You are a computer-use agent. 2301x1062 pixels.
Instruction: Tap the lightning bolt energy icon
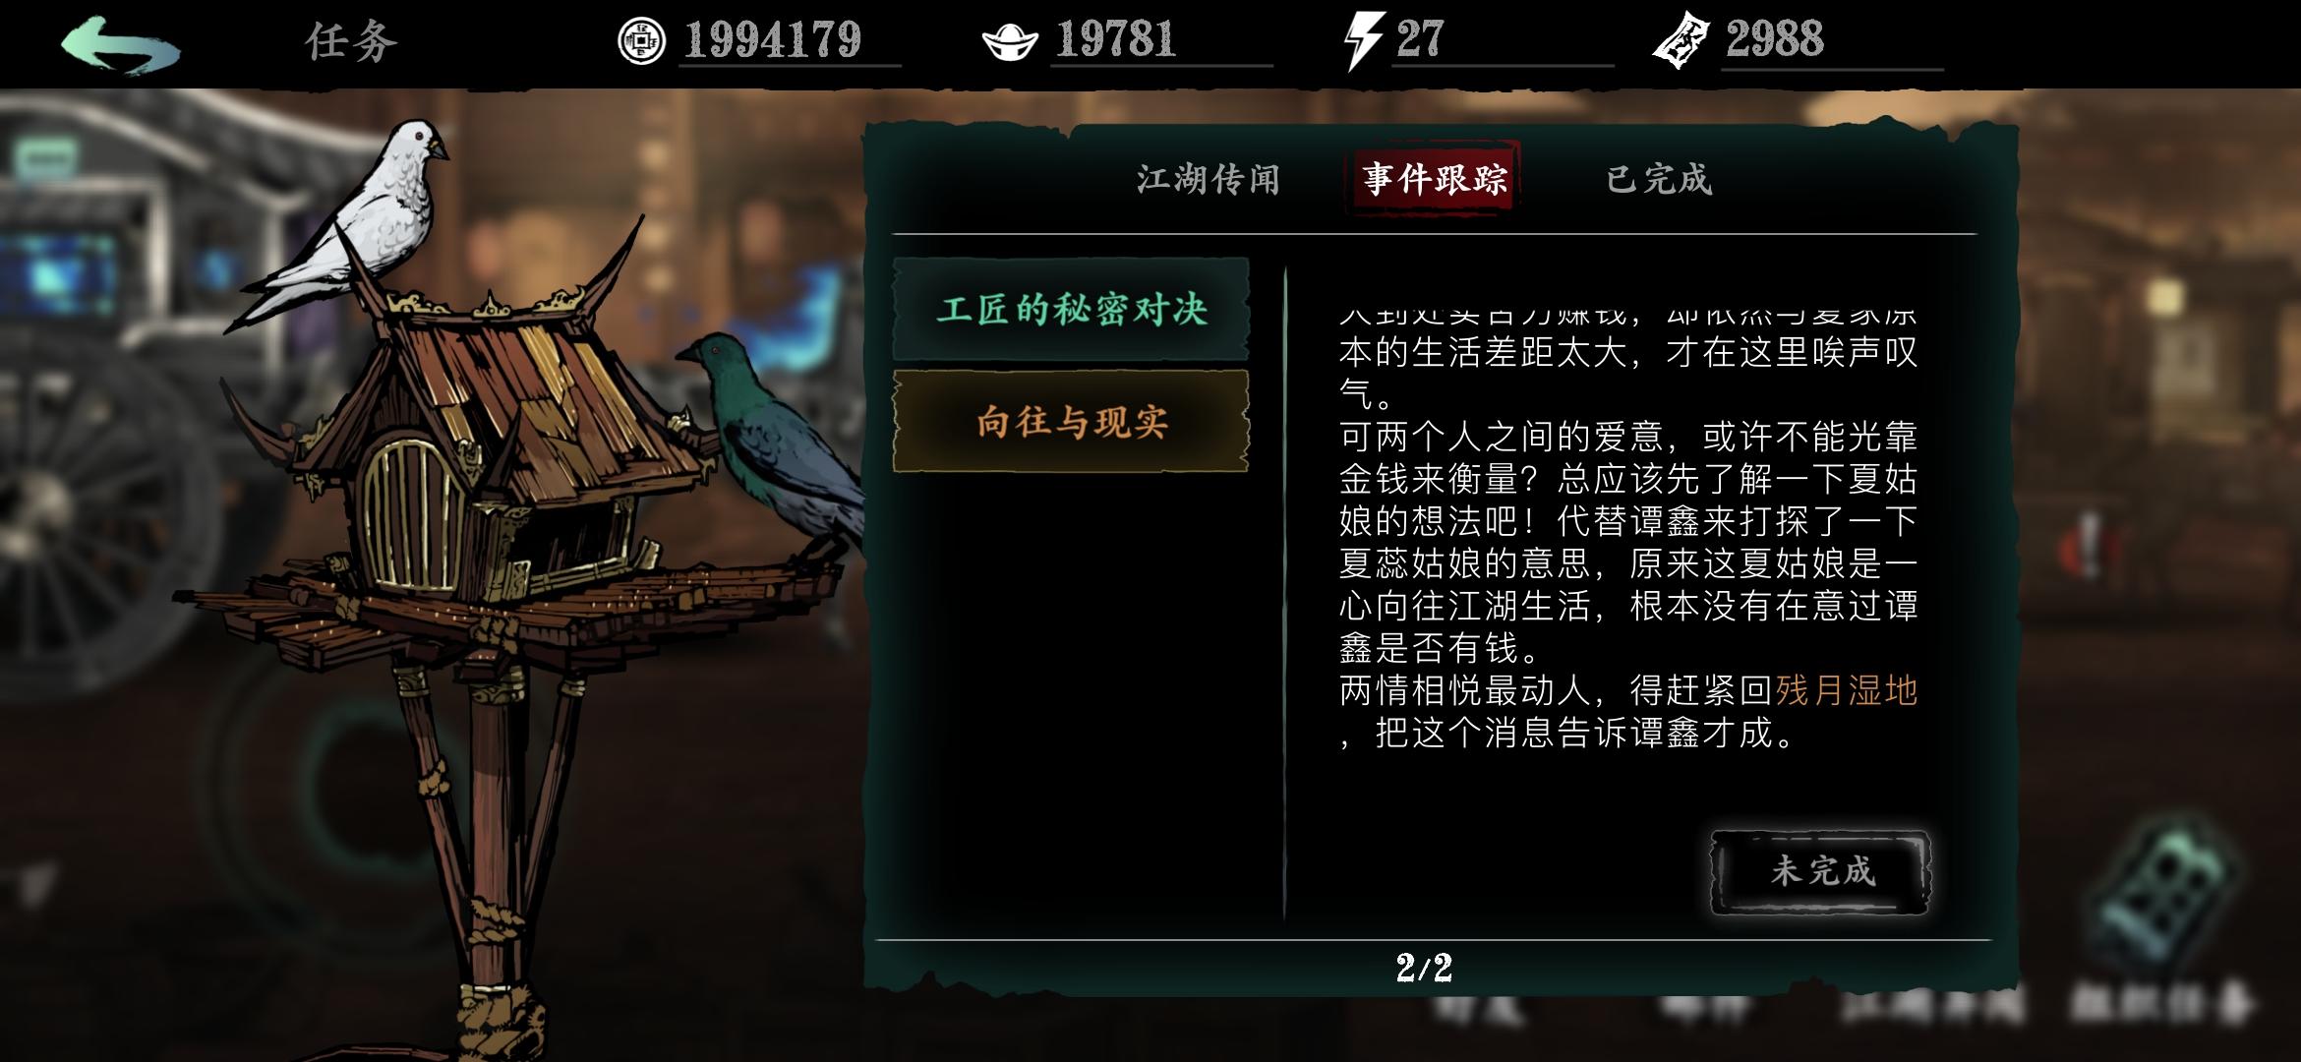tap(1364, 41)
